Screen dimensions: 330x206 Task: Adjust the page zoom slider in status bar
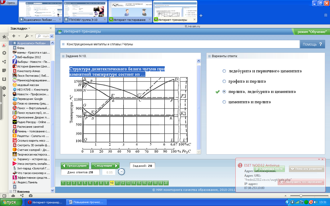301,196
